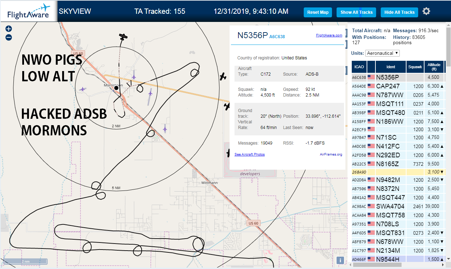Select the N412FC aircraft row
The image size is (451, 269).
point(398,146)
